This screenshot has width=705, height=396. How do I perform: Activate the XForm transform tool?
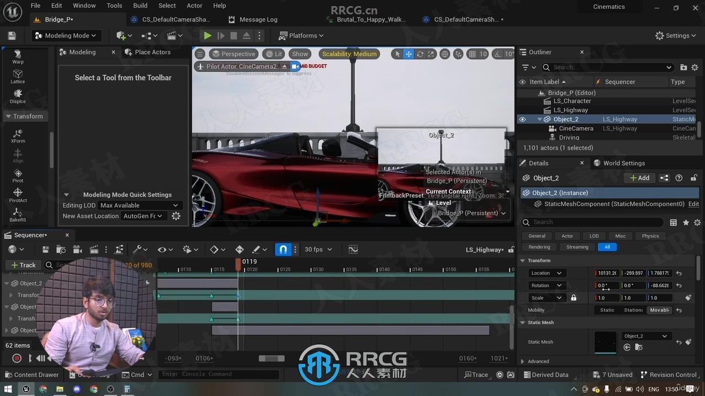tap(18, 136)
